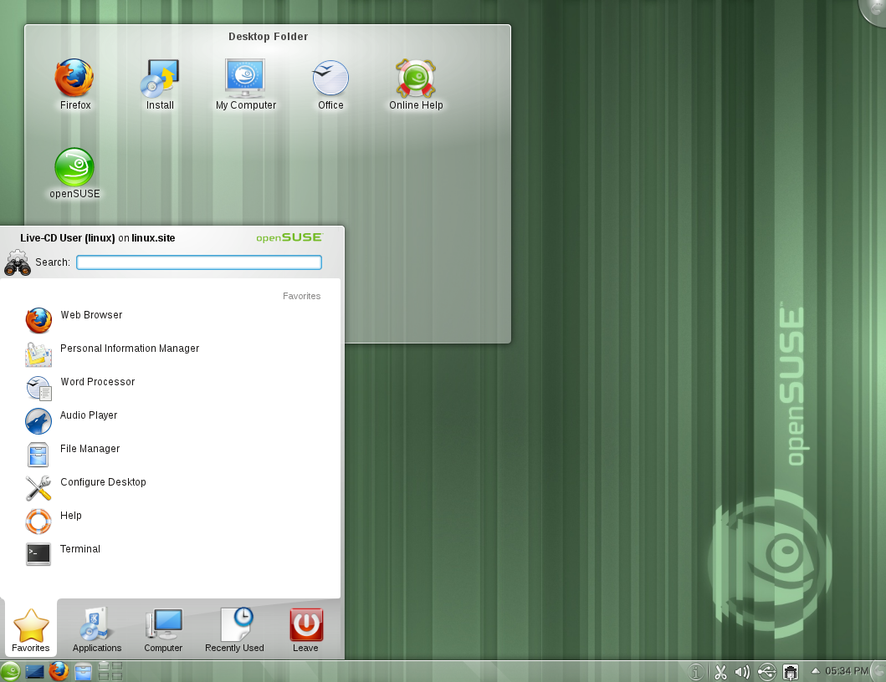Open the Klipper scissors icon in tray

[x=720, y=672]
